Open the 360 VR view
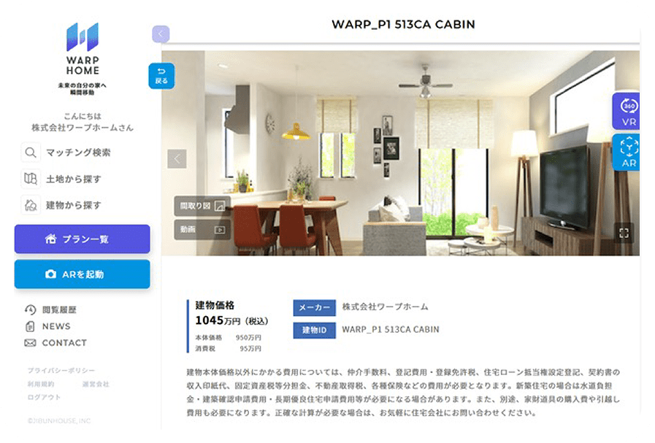 (x=627, y=111)
